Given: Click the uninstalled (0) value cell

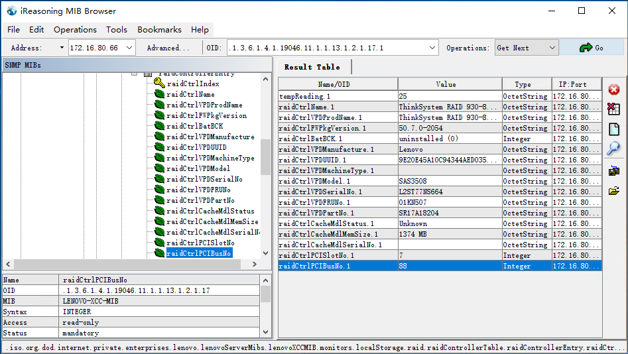Looking at the screenshot, I should point(450,139).
